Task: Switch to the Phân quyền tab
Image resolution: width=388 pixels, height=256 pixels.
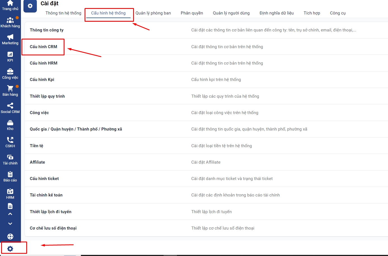Action: pos(192,13)
